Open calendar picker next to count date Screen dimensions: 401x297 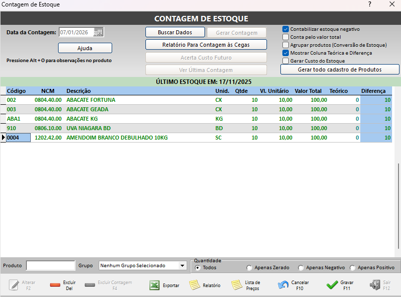[98, 32]
